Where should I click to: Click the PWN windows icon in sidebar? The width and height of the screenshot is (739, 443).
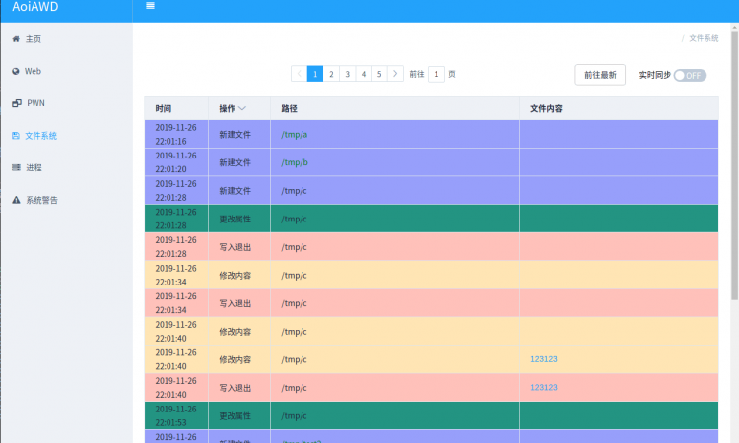pos(17,103)
